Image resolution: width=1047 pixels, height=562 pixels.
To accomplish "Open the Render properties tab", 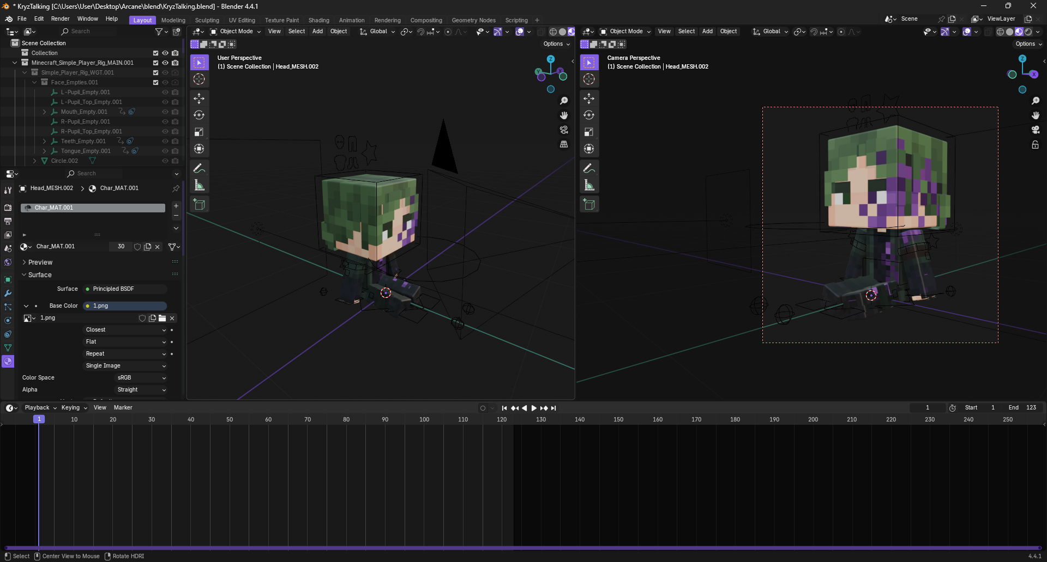I will click(8, 207).
